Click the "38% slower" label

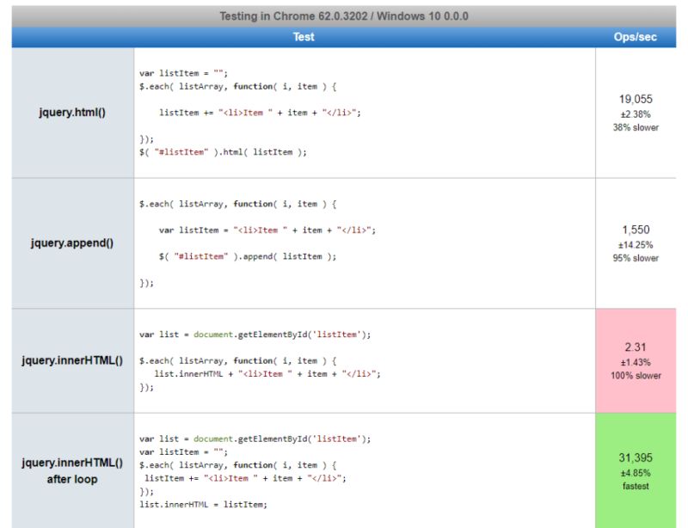(x=635, y=126)
